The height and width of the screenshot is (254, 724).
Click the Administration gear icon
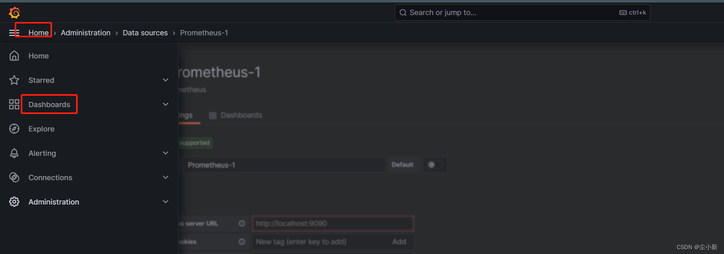pyautogui.click(x=14, y=202)
